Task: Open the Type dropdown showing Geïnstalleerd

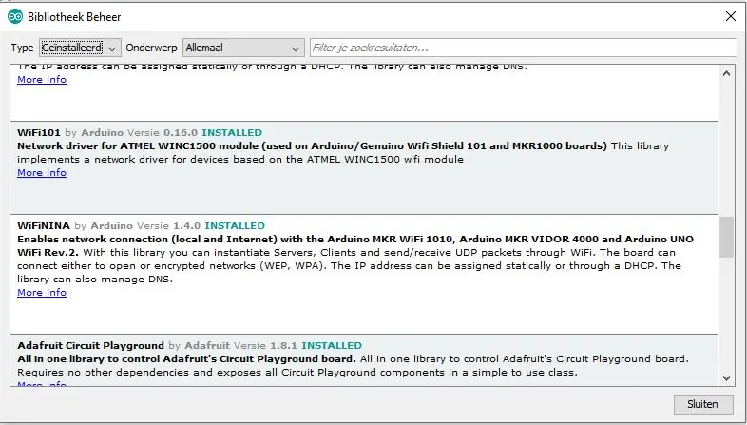Action: coord(80,48)
